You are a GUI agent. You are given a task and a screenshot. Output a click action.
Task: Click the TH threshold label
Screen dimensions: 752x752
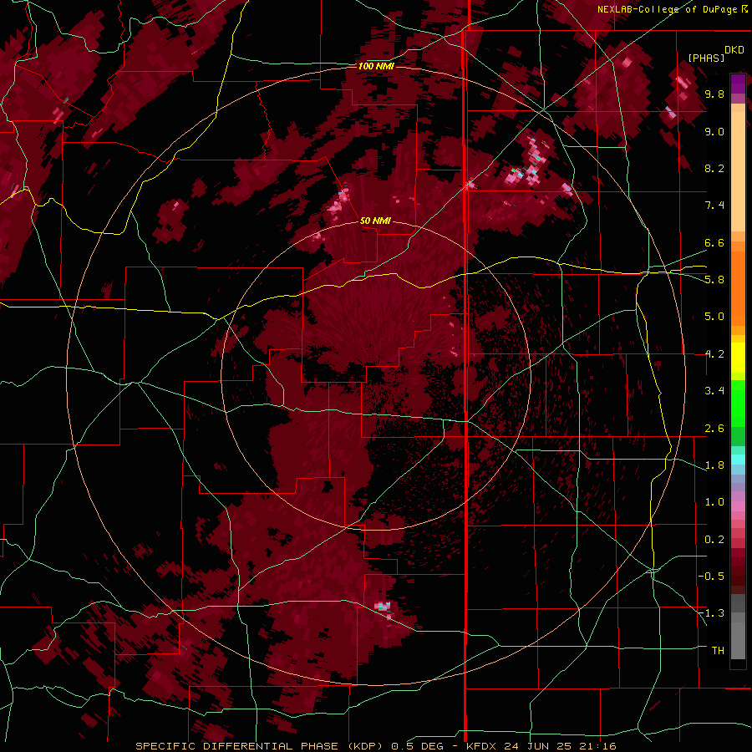[718, 651]
